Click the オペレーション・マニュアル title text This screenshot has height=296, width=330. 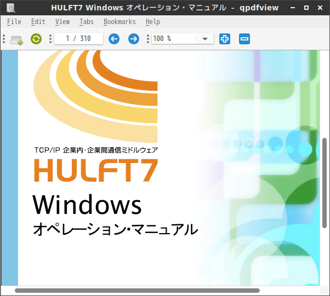coord(115,229)
